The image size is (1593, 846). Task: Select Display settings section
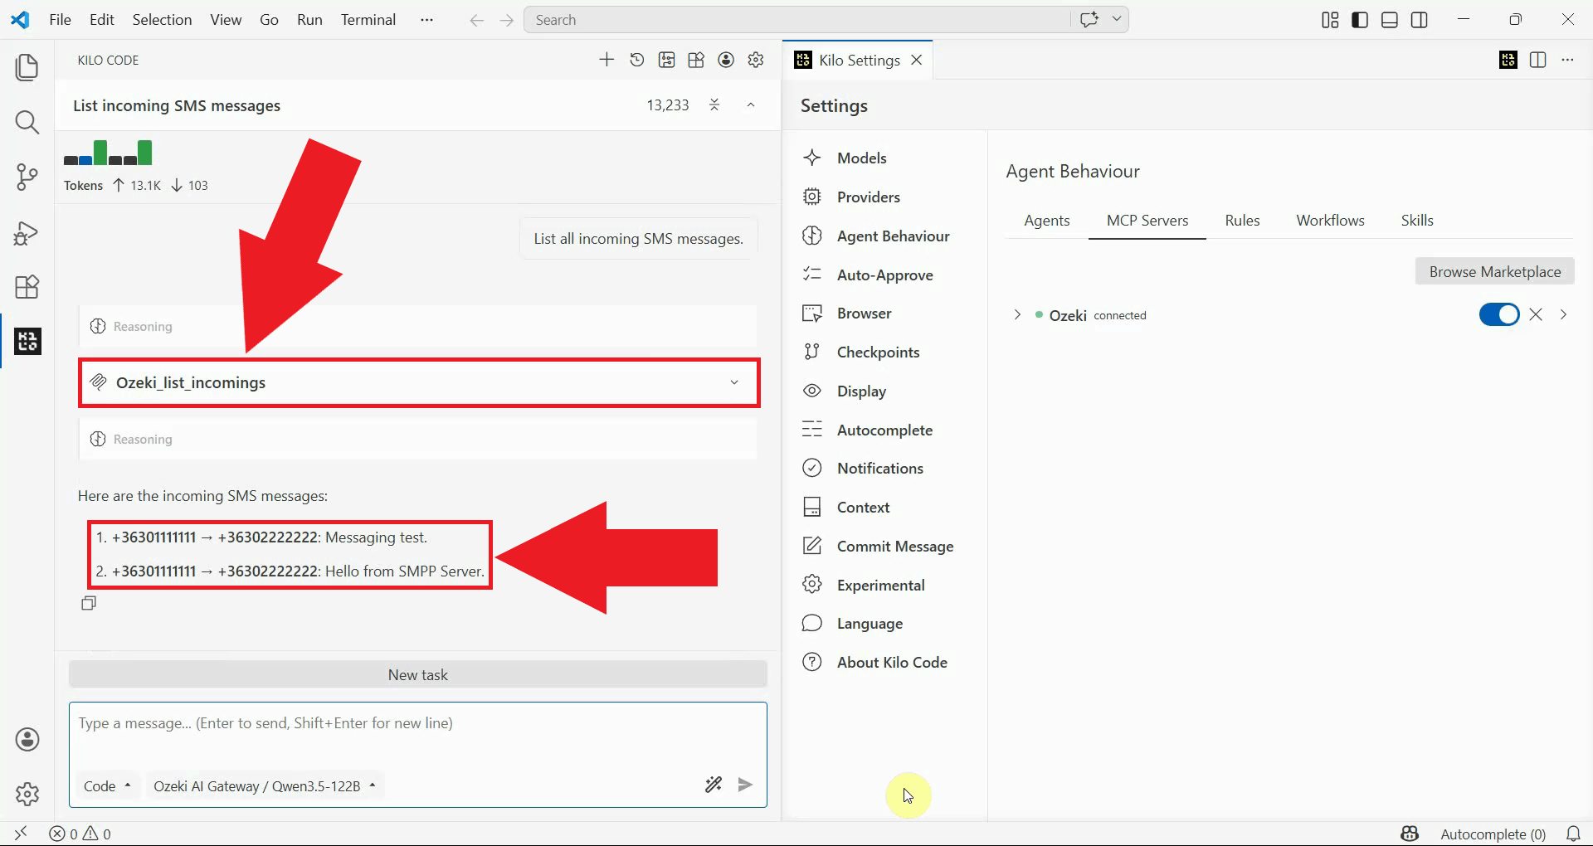(861, 391)
